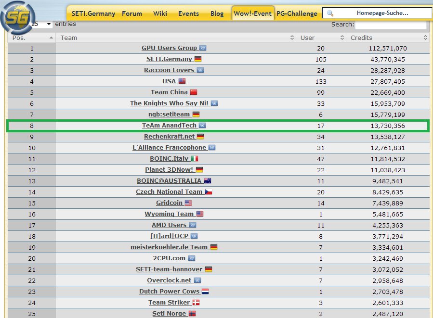This screenshot has height=318, width=433.
Task: Click credits value 2,487,120
Action: click(388, 314)
